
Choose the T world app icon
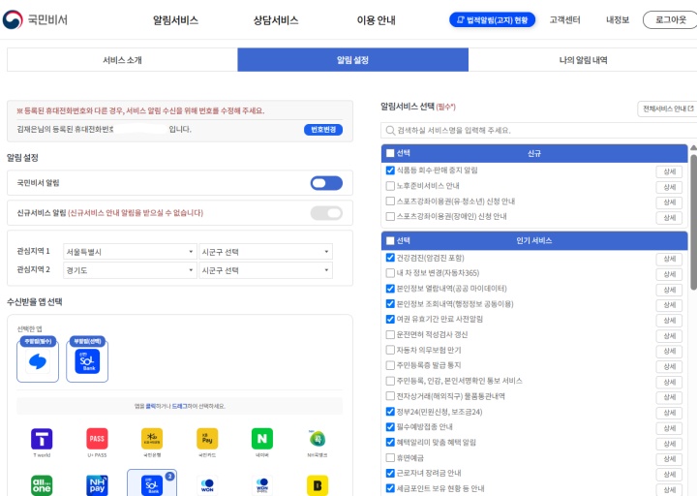point(42,439)
